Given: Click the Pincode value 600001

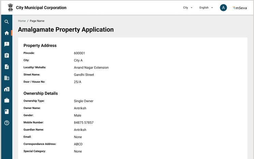Looking at the screenshot, I should click(x=79, y=53).
